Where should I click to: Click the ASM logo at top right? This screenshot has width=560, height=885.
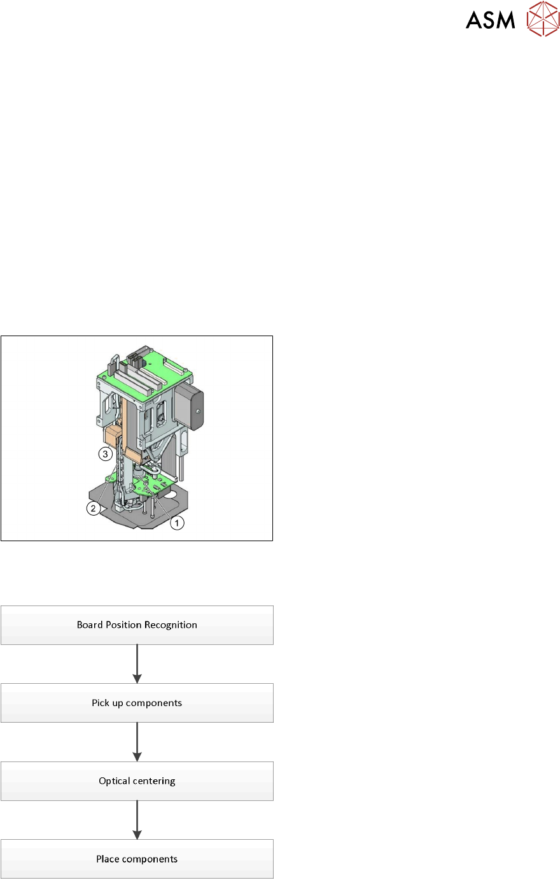point(512,18)
